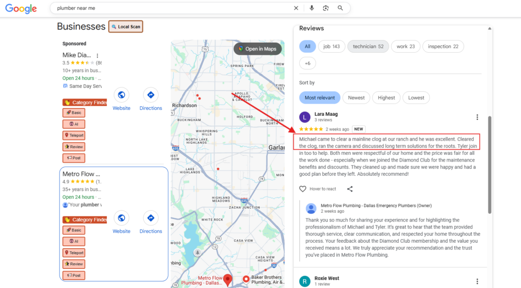Screen dimensions: 521x288
Task: Open search by image lens icon
Action: click(x=326, y=8)
